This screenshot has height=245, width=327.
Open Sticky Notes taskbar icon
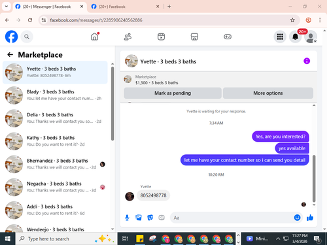tap(140, 239)
